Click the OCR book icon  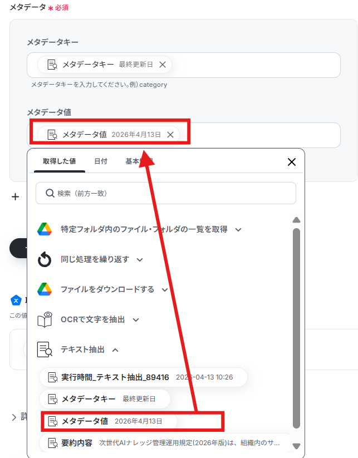click(x=45, y=319)
